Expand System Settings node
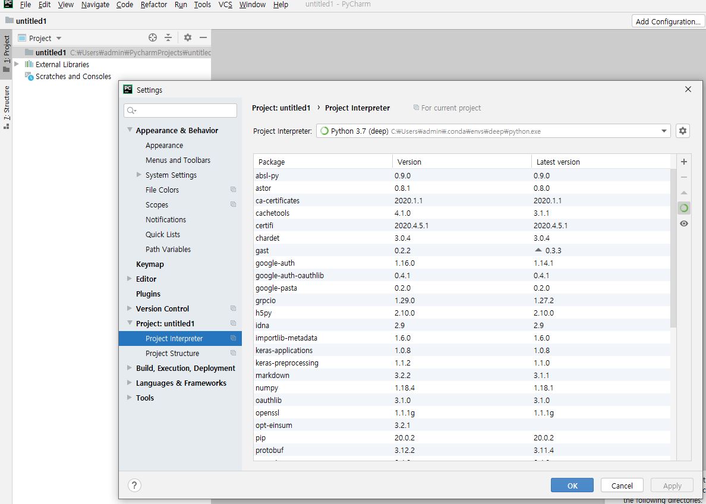The image size is (706, 504). (x=139, y=175)
